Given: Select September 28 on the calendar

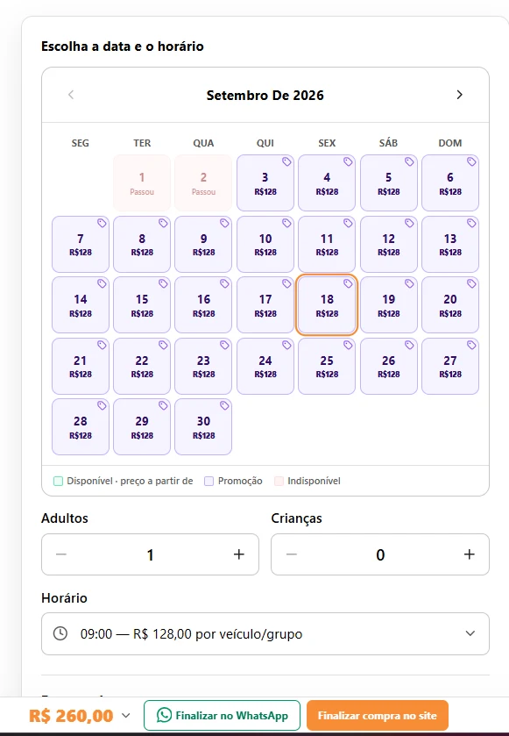Looking at the screenshot, I should (x=80, y=426).
